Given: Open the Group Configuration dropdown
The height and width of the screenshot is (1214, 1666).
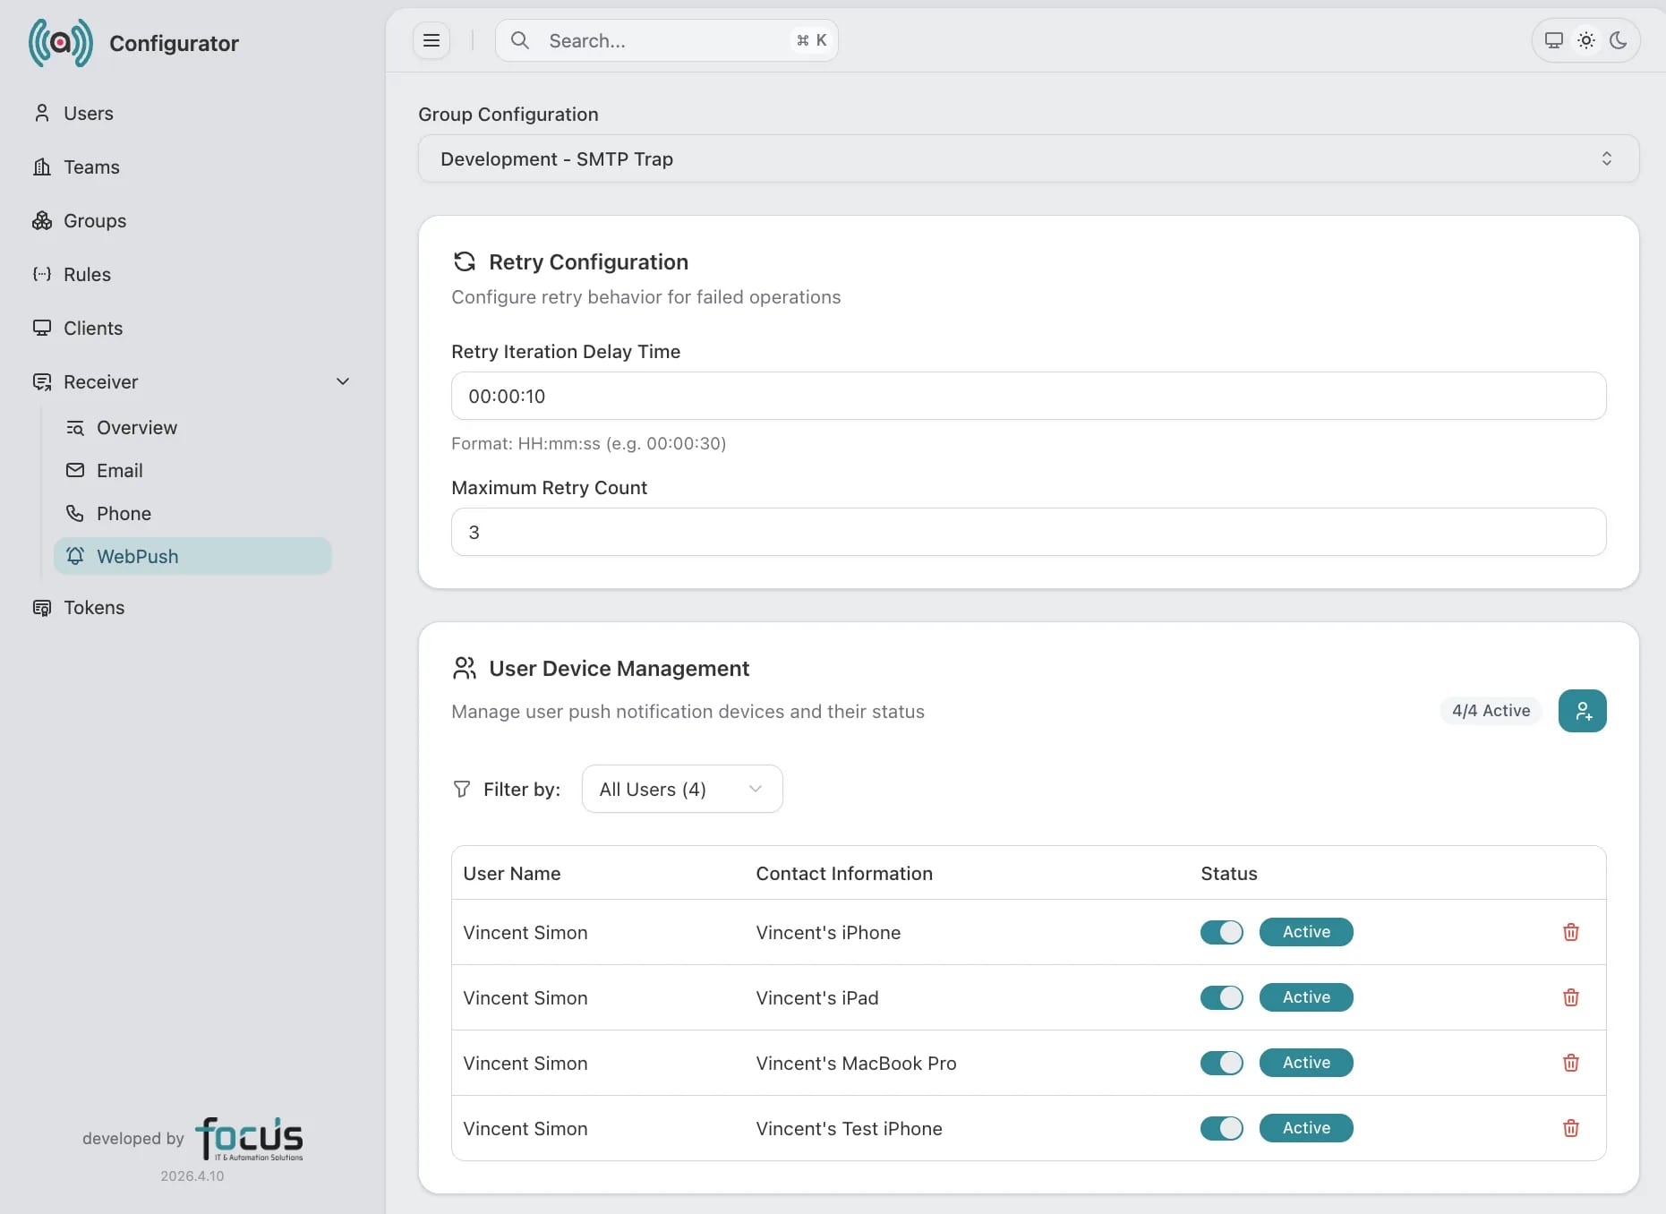Looking at the screenshot, I should click(1029, 158).
